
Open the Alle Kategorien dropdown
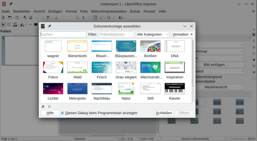pyautogui.click(x=152, y=34)
